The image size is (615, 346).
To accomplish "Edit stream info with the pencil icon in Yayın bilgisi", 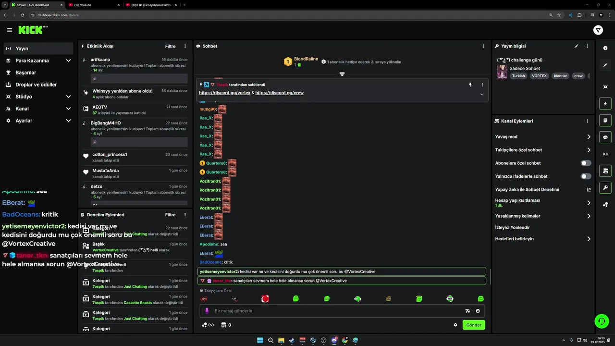I will point(577,46).
